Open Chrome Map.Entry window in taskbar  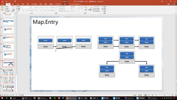coord(43,98)
